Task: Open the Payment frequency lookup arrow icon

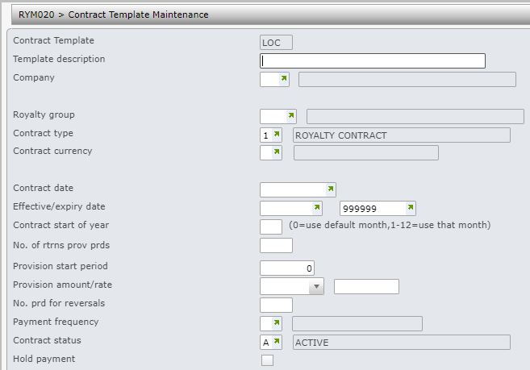Action: click(x=277, y=322)
